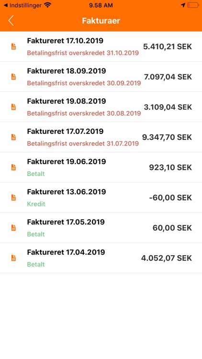Open the 4.052,07 SEK invoice
Image resolution: width=202 pixels, height=359 pixels.
click(101, 258)
